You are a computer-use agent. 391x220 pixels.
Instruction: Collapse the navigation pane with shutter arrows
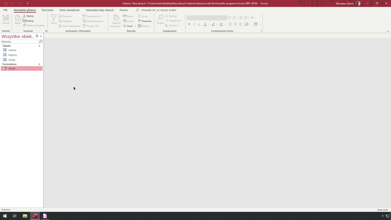(41, 36)
